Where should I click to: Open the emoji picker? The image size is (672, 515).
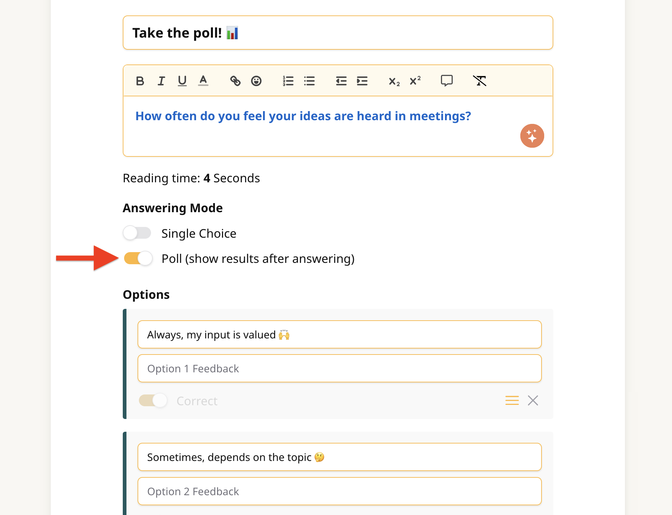(256, 81)
